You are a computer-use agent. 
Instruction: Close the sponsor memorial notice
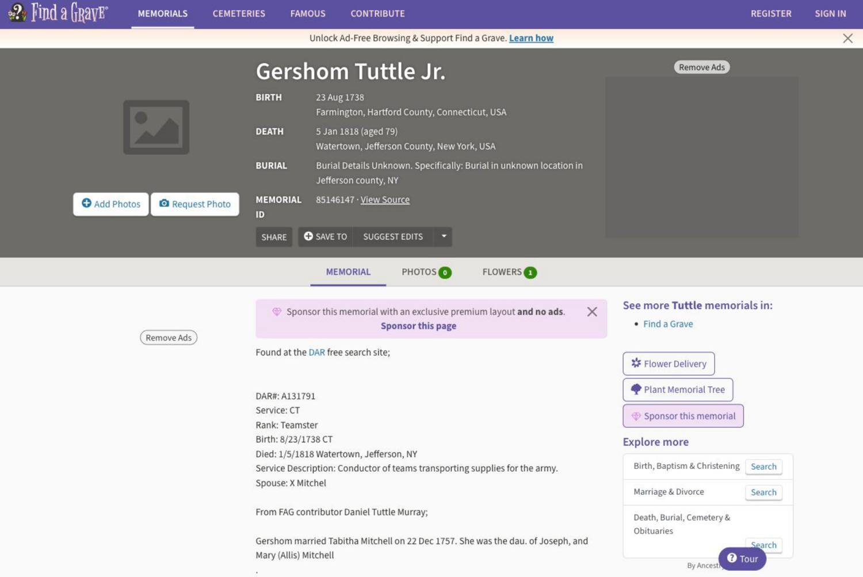click(592, 312)
